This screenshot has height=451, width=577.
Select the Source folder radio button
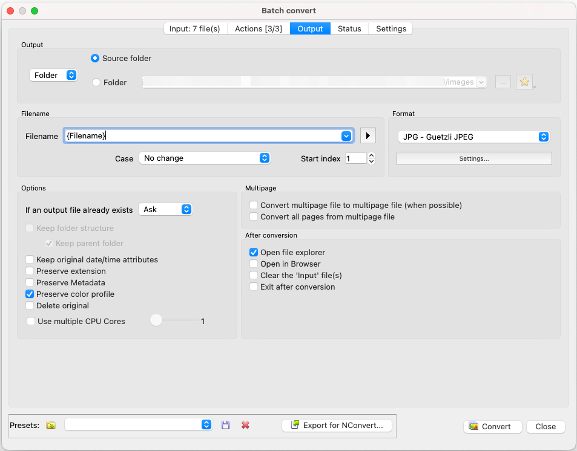[96, 59]
